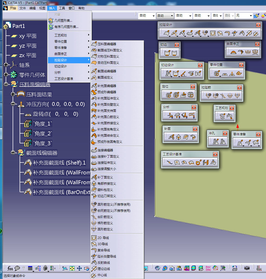Viewport: 266px width, 279px height.
Task: Open the 无 dropdown in top toolbar
Action: point(251,16)
